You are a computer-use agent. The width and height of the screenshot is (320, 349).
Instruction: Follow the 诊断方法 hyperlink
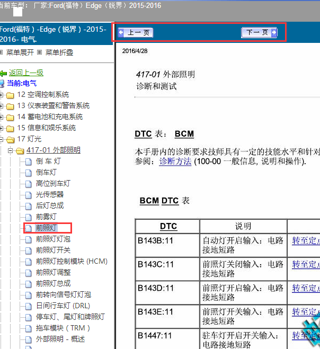click(175, 162)
